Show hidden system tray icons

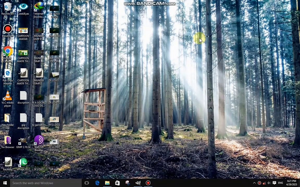(254, 183)
